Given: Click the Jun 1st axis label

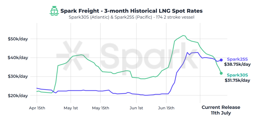Looking at the screenshot, I should tap(136, 108).
